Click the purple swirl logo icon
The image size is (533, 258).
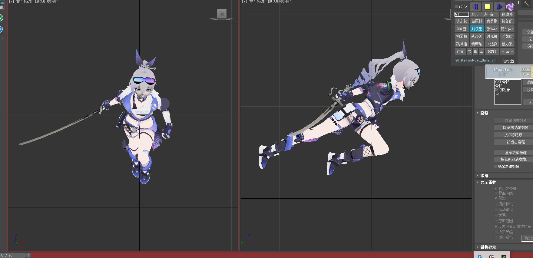coord(510,7)
